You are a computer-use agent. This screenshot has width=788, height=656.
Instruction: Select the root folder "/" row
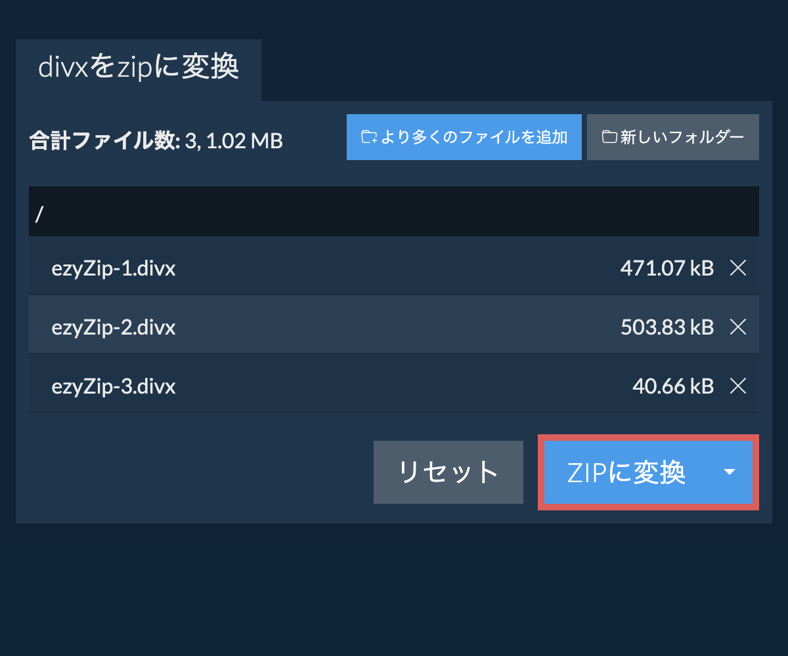[394, 211]
